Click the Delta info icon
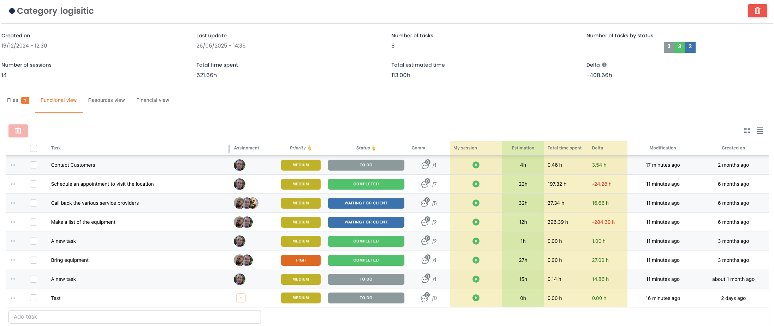 tap(604, 65)
